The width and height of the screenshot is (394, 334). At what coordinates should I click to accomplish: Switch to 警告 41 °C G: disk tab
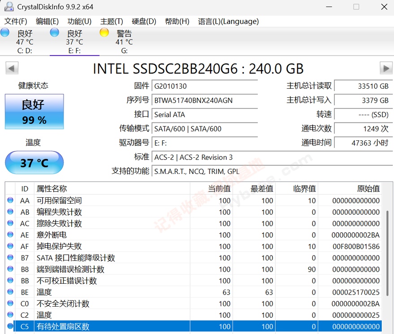[124, 41]
